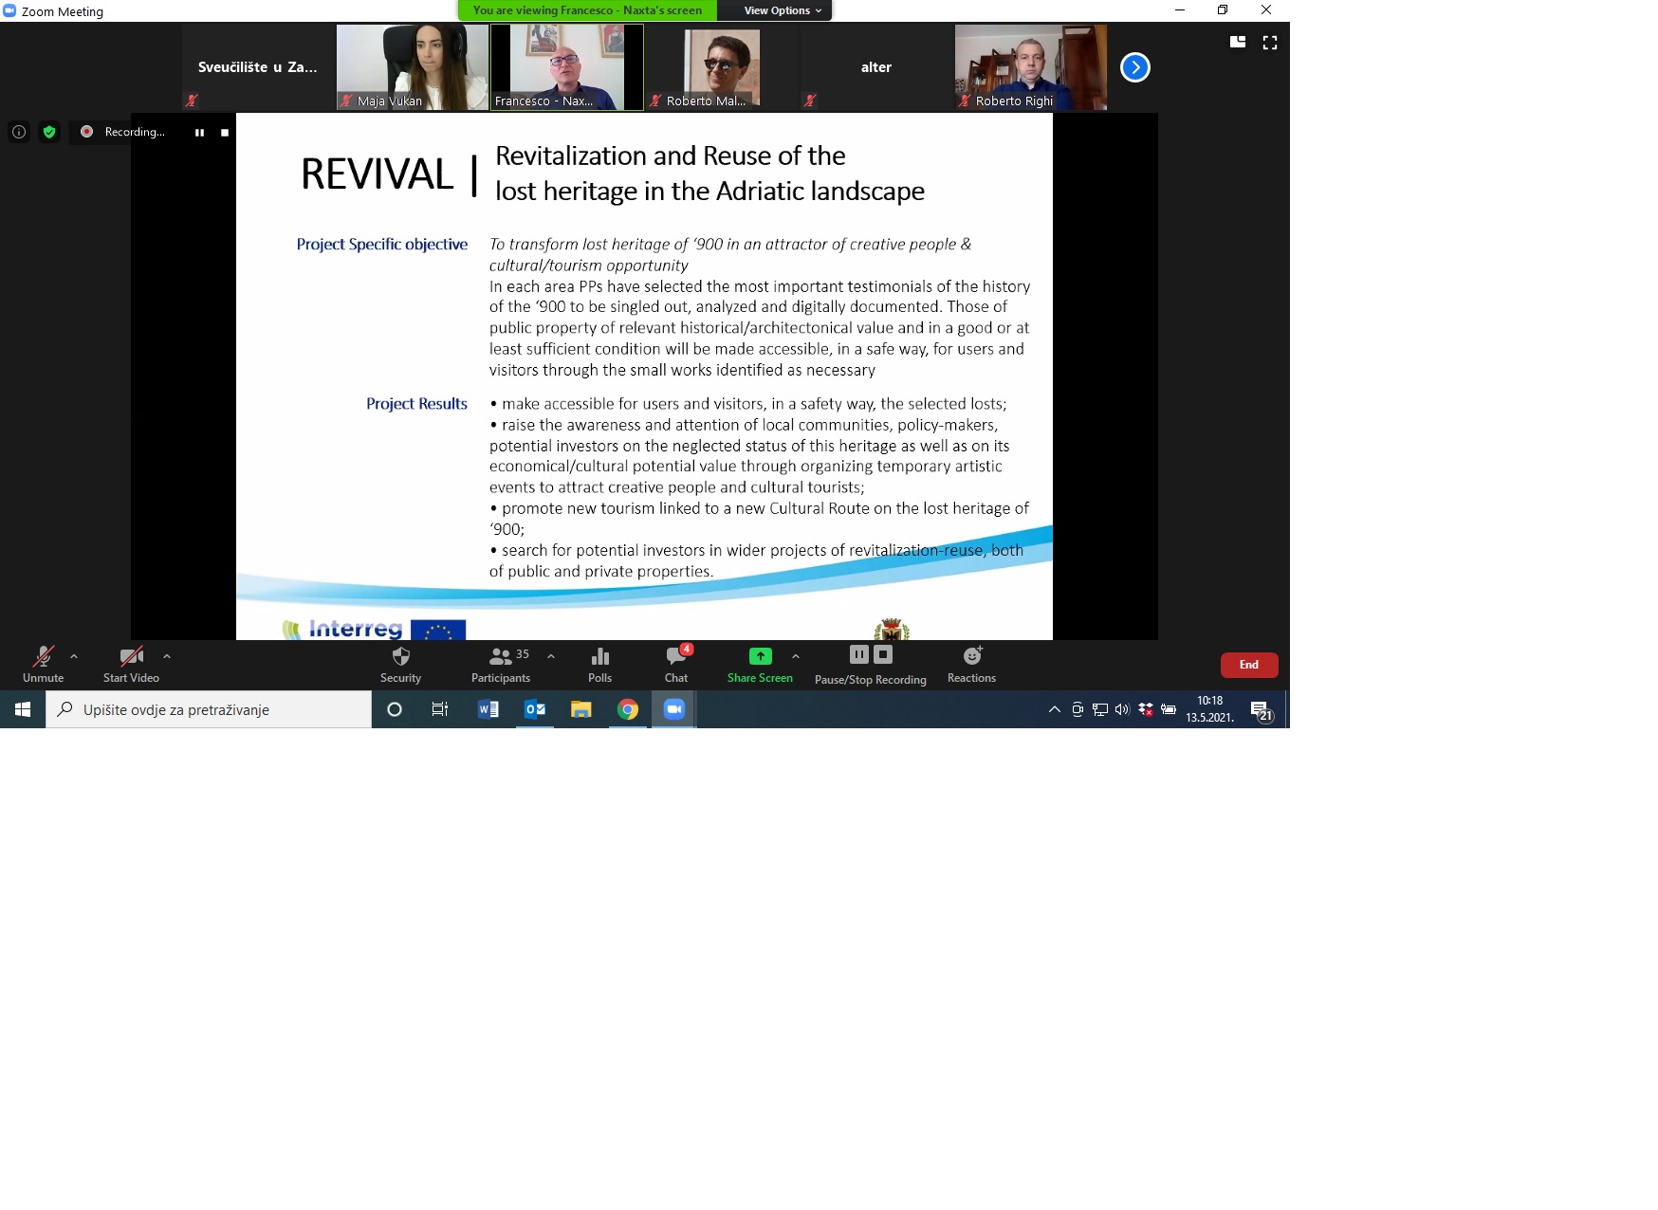Open the View Options dropdown
Screen dimensions: 1658x1210
click(x=782, y=10)
